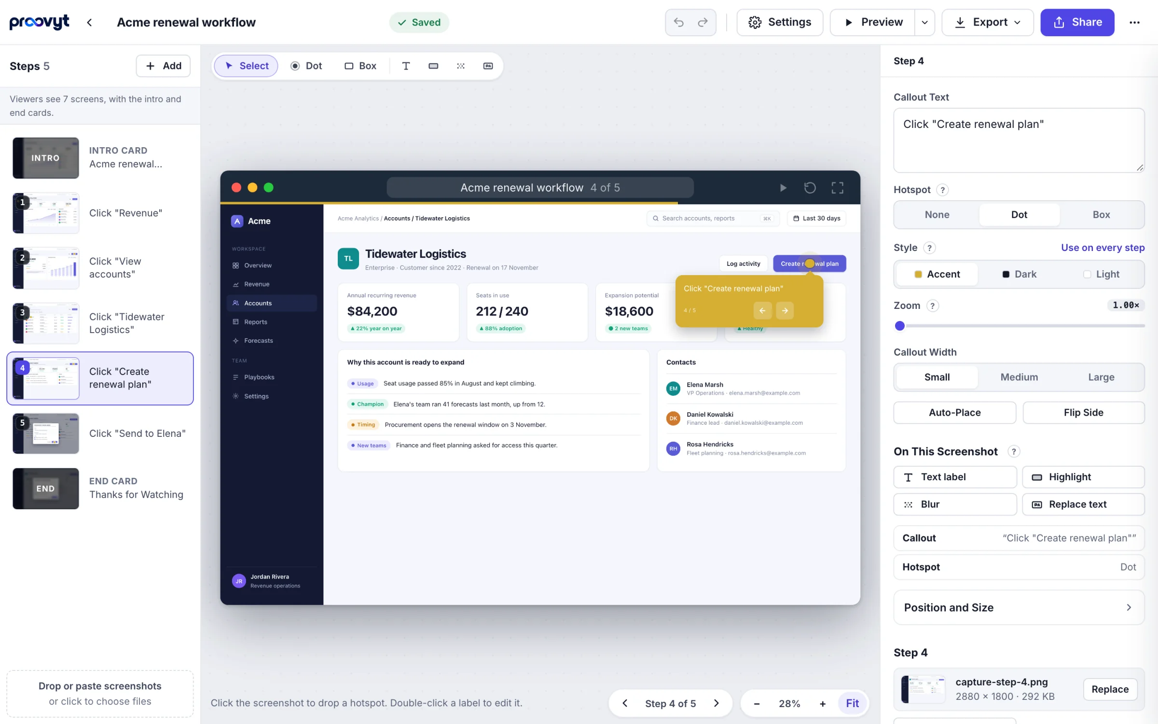Set hotspot type to None

[x=937, y=215]
